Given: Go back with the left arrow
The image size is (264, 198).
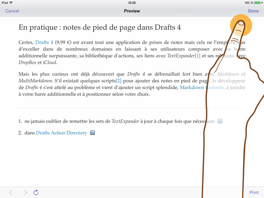Looking at the screenshot, I should 11,192.
